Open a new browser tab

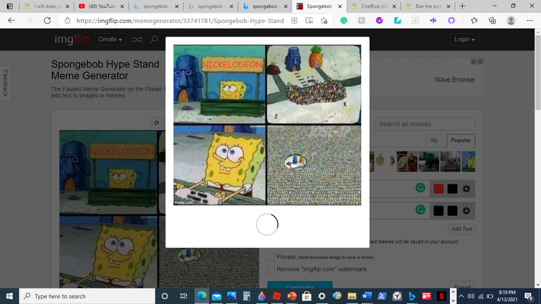tap(462, 6)
